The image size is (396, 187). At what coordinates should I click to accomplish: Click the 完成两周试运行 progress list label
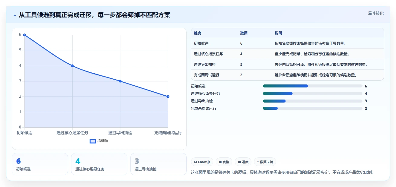204,108
